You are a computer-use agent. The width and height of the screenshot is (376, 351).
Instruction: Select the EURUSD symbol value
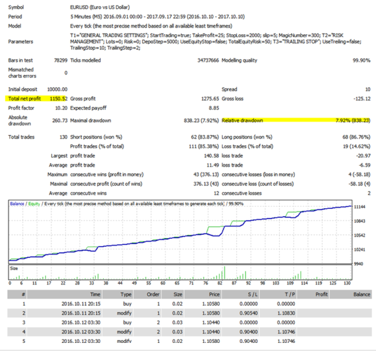pos(79,8)
